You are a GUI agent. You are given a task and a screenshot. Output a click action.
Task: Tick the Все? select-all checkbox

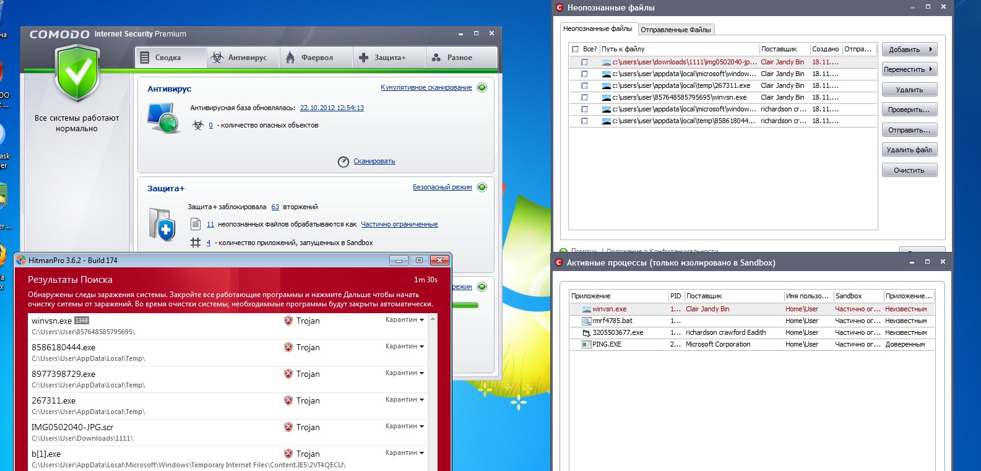(x=576, y=50)
